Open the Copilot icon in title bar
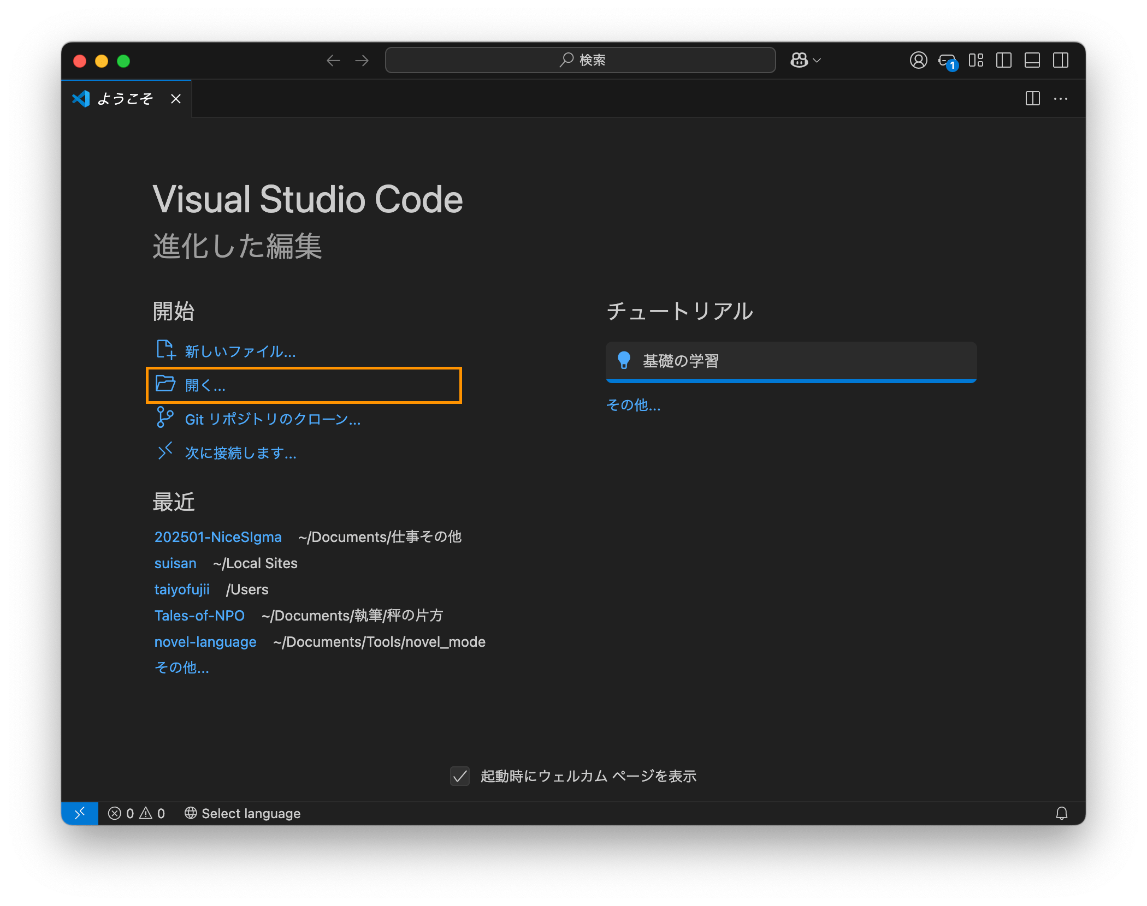The image size is (1147, 906). click(x=799, y=60)
